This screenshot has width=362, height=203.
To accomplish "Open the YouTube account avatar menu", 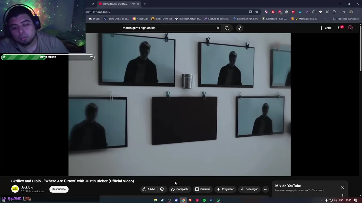I will tap(350, 28).
